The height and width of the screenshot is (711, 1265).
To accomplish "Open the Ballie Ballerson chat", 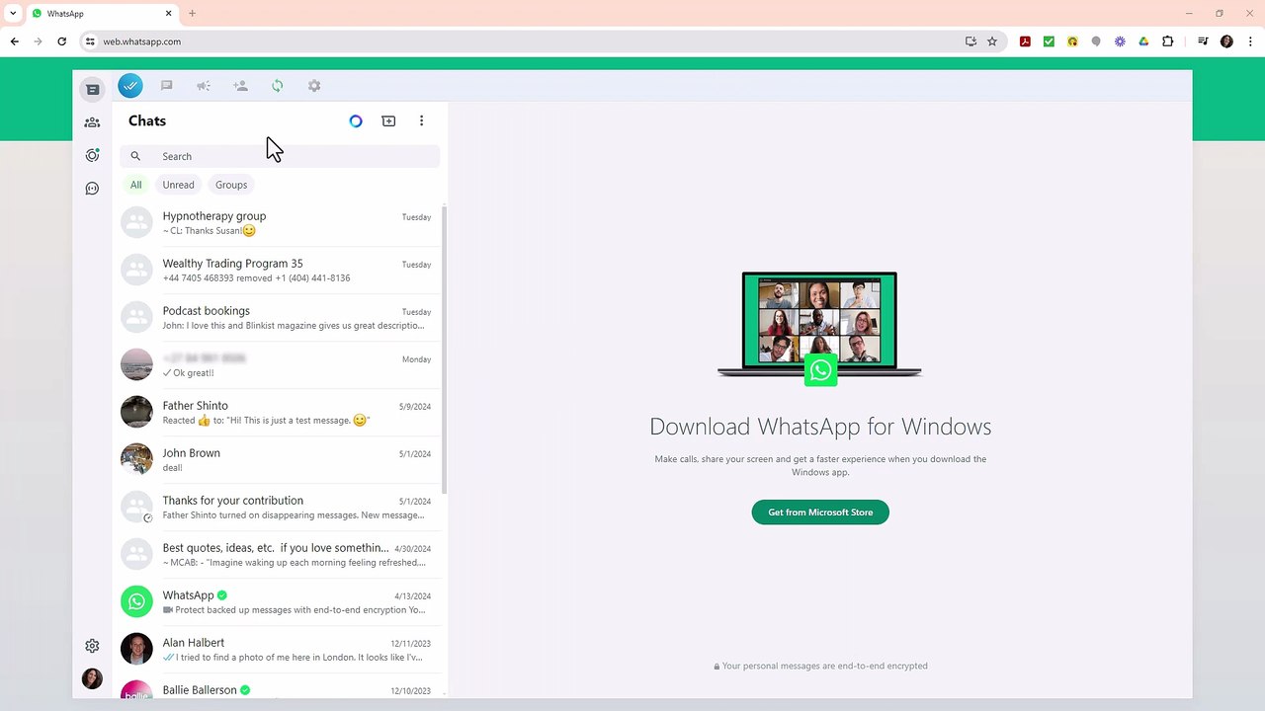I will (279, 687).
